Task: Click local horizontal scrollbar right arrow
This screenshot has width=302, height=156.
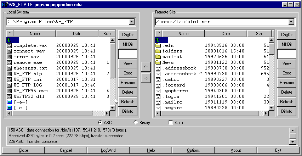Action: [107, 113]
